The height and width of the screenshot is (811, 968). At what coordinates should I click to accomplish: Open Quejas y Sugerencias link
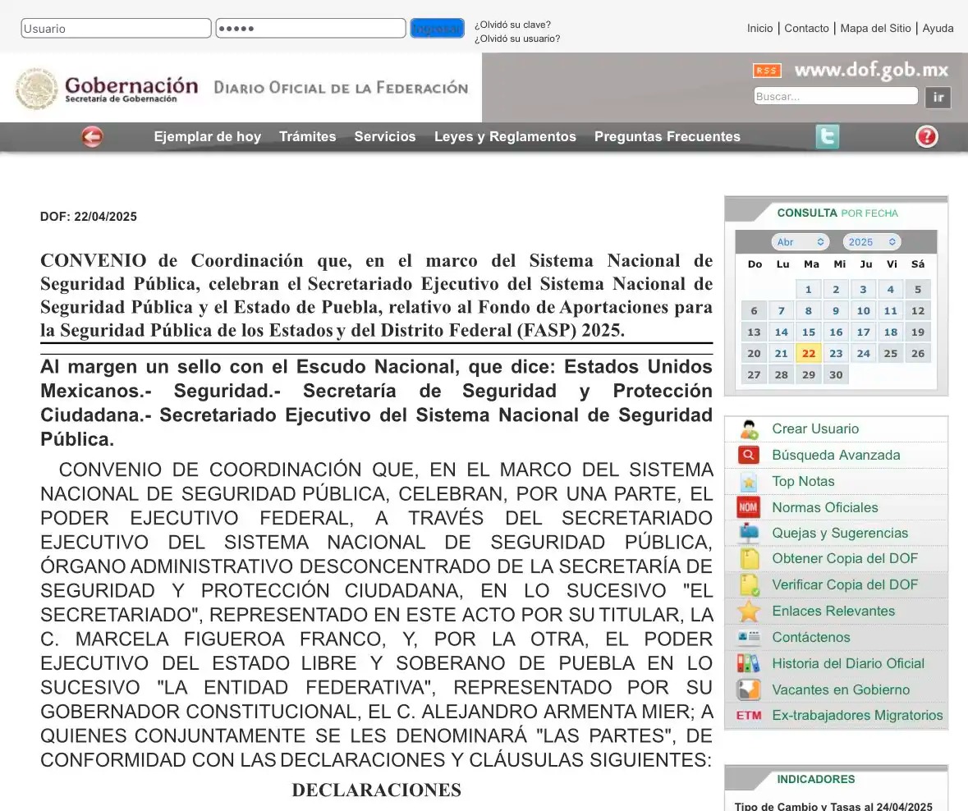click(840, 534)
